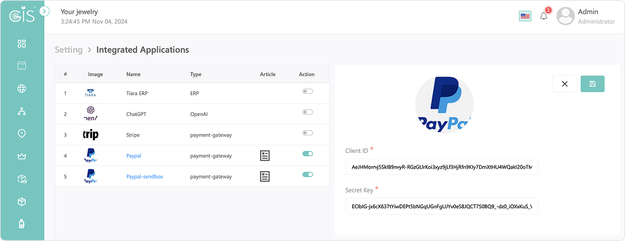Click PayPal logo in Paypal-sendbox row

point(91,176)
